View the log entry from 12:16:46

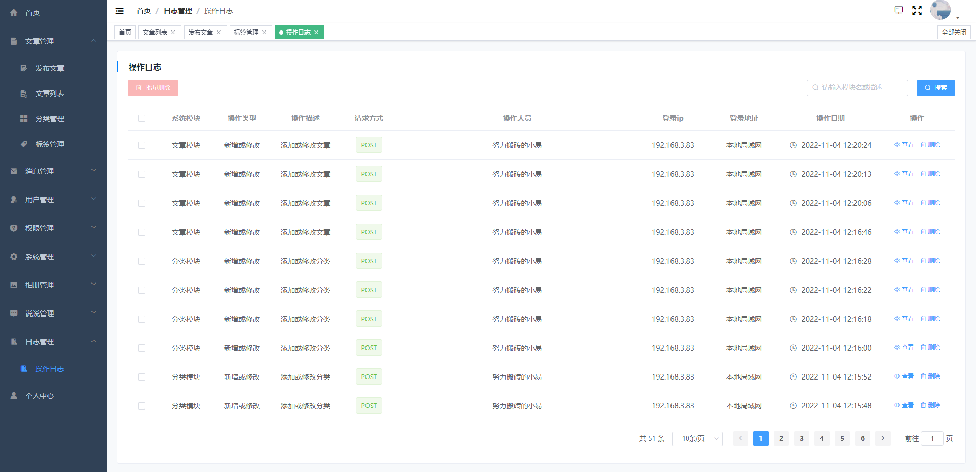click(904, 232)
